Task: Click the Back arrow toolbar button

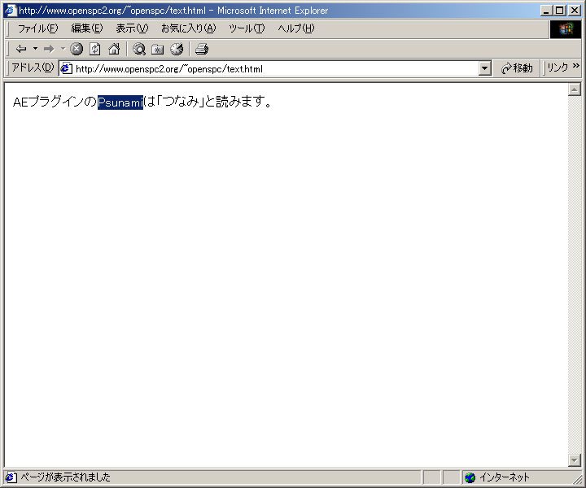Action: pyautogui.click(x=21, y=49)
